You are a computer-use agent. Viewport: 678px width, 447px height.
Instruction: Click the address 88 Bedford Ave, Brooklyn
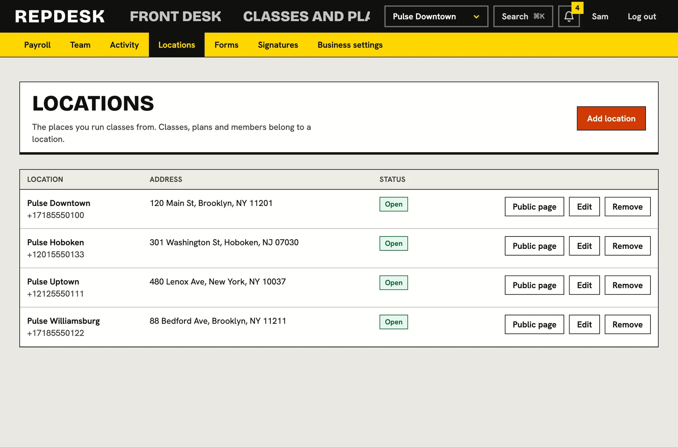point(218,321)
